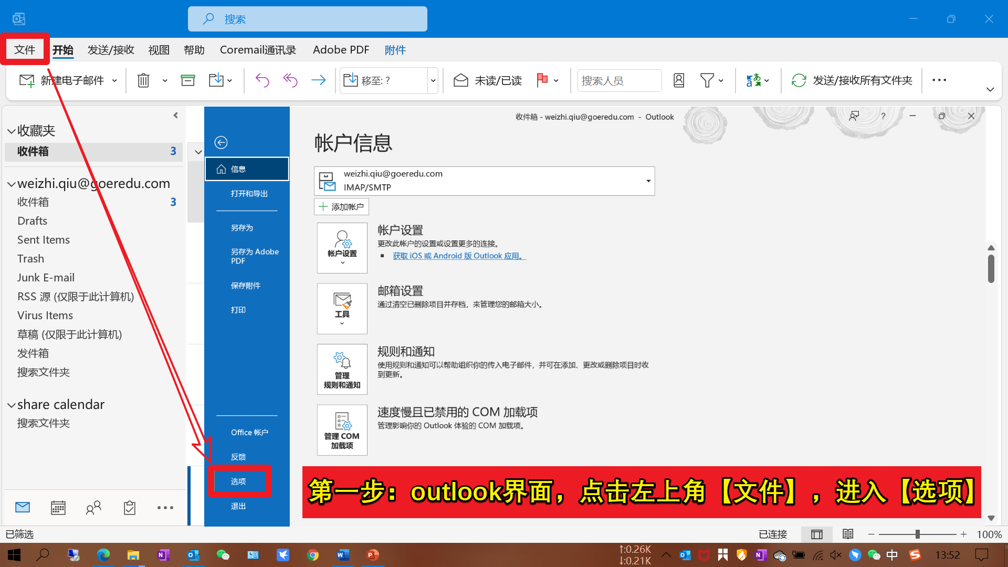1008x567 pixels.
Task: Click the Translate icon in ribbon
Action: 753,80
